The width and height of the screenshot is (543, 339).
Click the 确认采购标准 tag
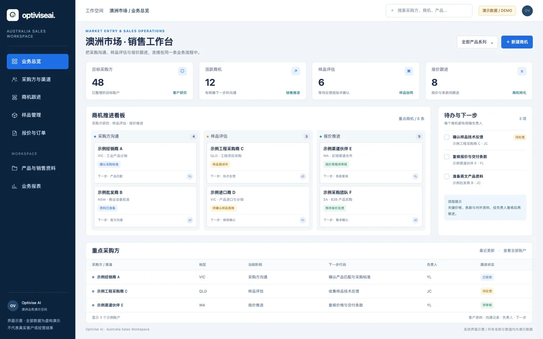109,164
